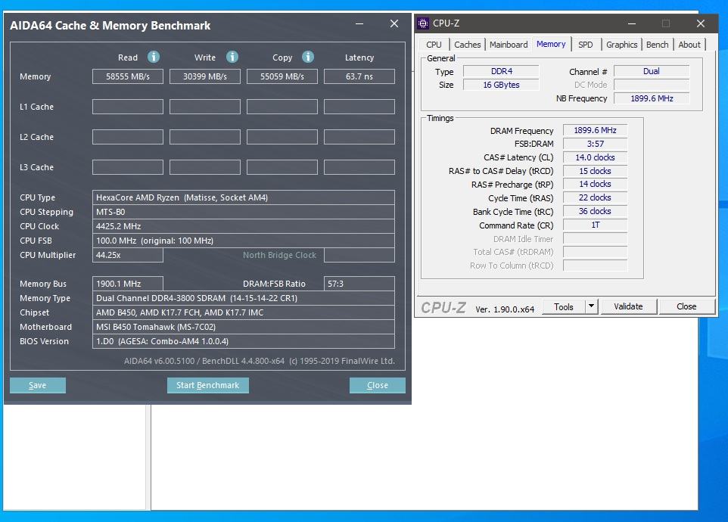
Task: Open the Bench tab in CPU-Z
Action: [658, 45]
